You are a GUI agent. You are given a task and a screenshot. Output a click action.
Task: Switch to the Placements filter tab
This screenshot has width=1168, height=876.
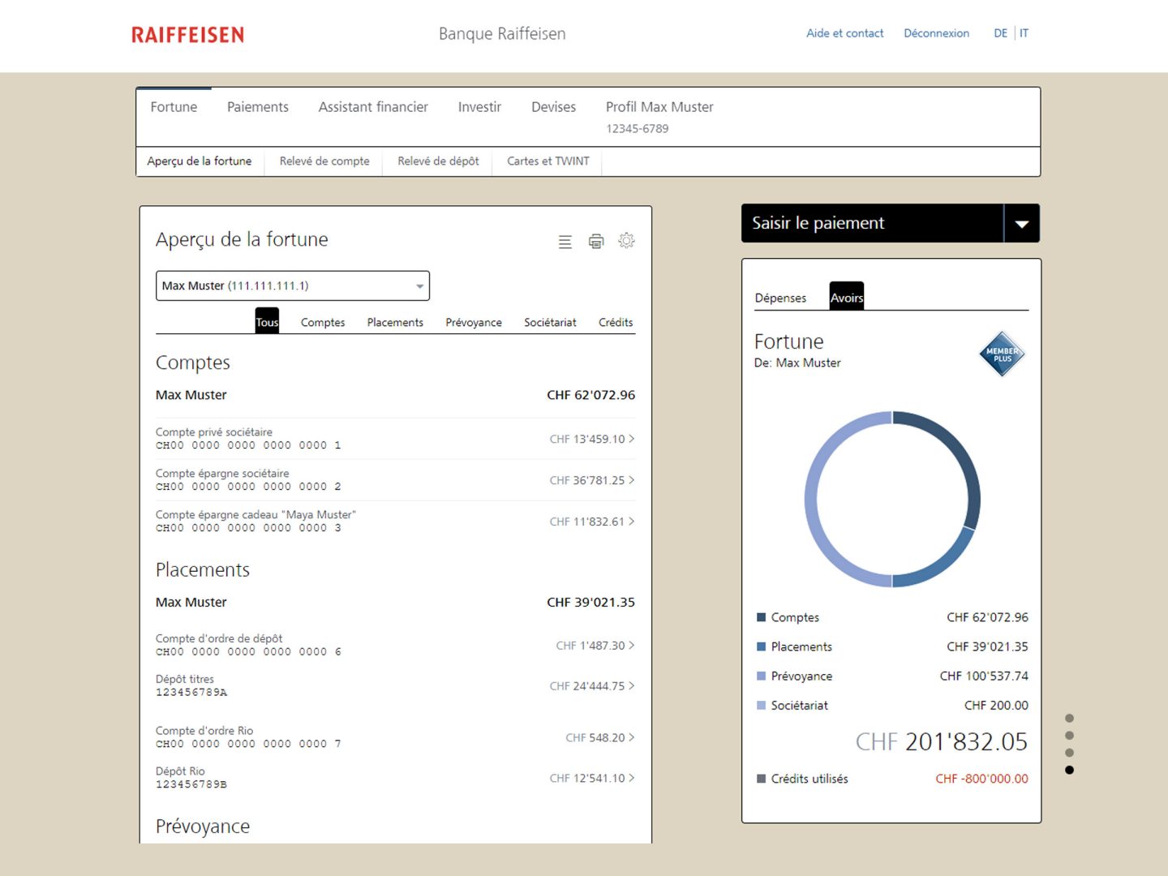coord(395,323)
